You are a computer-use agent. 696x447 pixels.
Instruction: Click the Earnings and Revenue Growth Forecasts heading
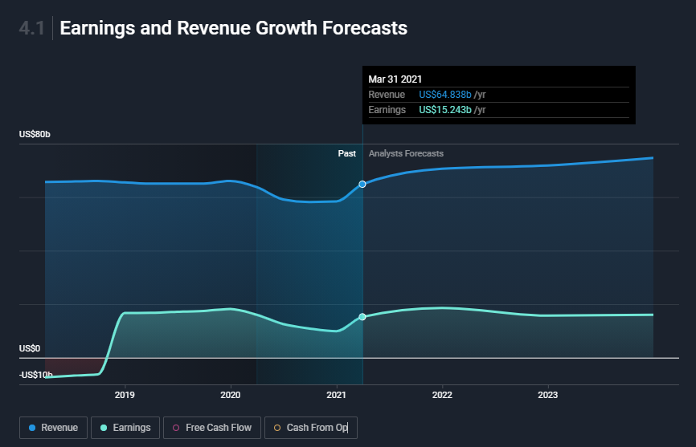point(233,28)
